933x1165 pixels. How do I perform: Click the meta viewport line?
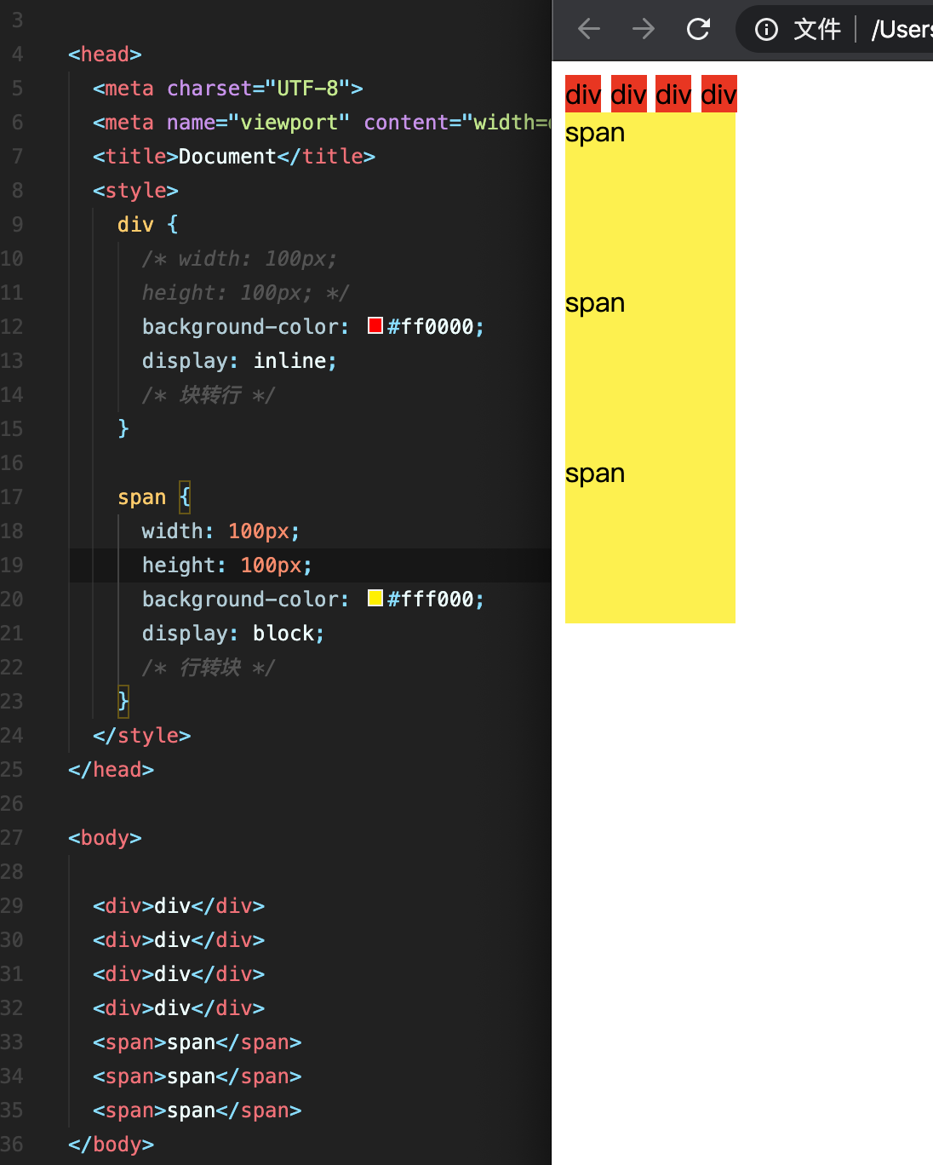[322, 122]
